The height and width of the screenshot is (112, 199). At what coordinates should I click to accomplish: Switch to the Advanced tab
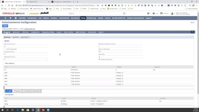coord(16,32)
